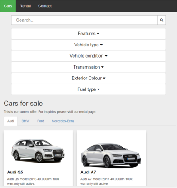Switch to the Mercedes-Benz tab
The height and width of the screenshot is (188, 177).
pyautogui.click(x=63, y=121)
